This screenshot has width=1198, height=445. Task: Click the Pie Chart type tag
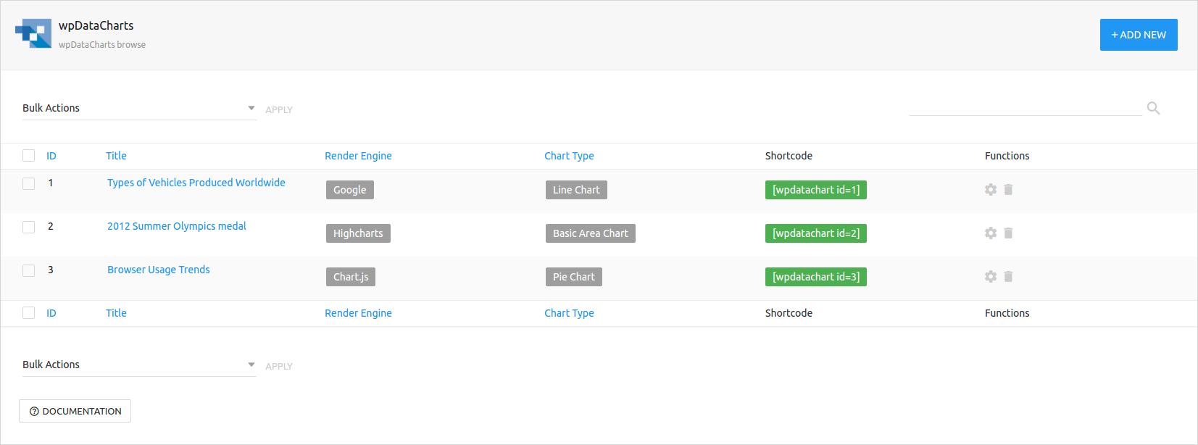coord(573,277)
